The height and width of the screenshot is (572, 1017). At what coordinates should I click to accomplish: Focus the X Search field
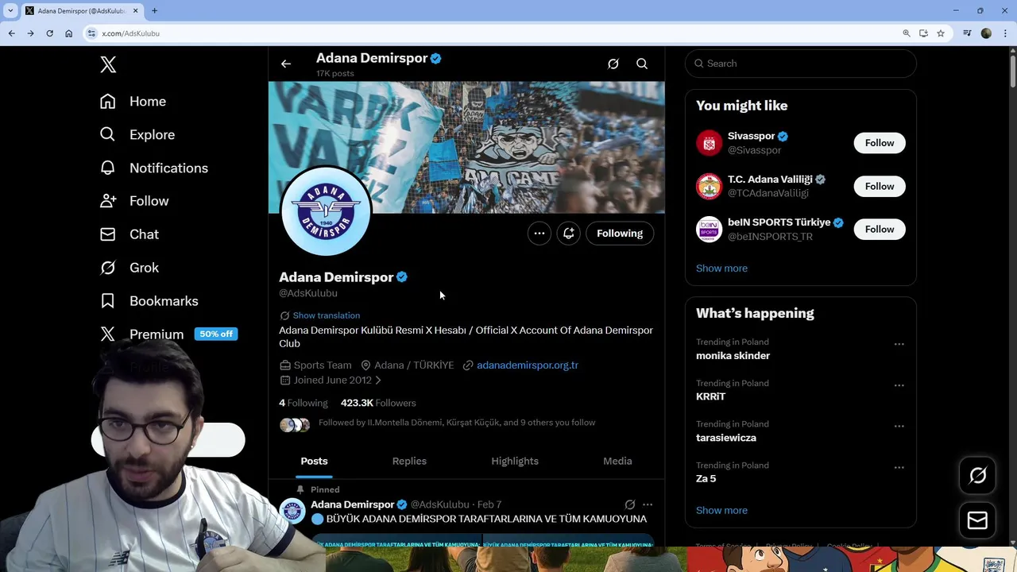(x=801, y=64)
